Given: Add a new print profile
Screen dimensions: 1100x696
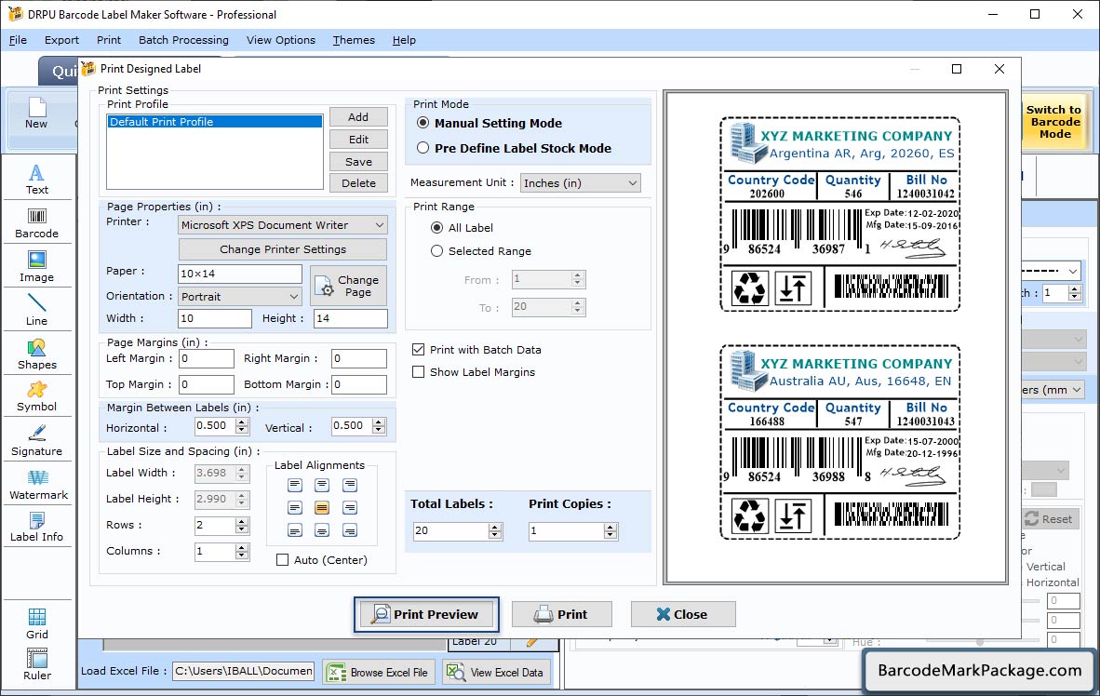Looking at the screenshot, I should click(358, 117).
